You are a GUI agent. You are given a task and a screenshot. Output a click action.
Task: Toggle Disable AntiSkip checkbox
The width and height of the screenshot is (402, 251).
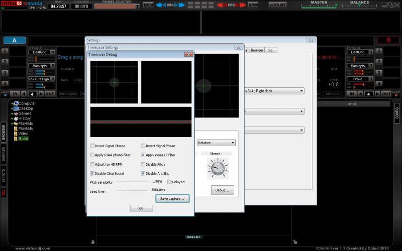point(143,173)
